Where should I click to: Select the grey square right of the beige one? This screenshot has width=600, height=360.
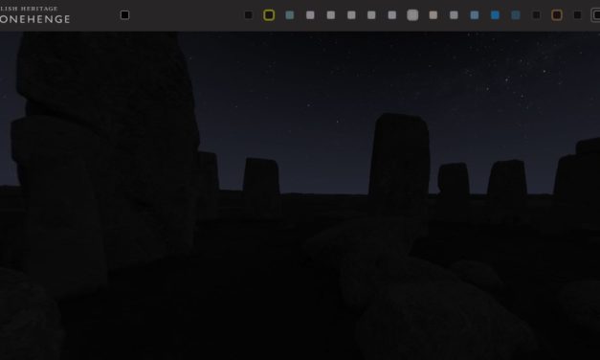[x=454, y=15]
